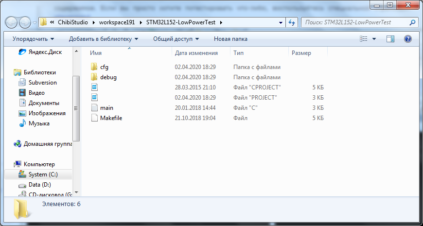Expand the address bar history dropdown

pos(281,22)
